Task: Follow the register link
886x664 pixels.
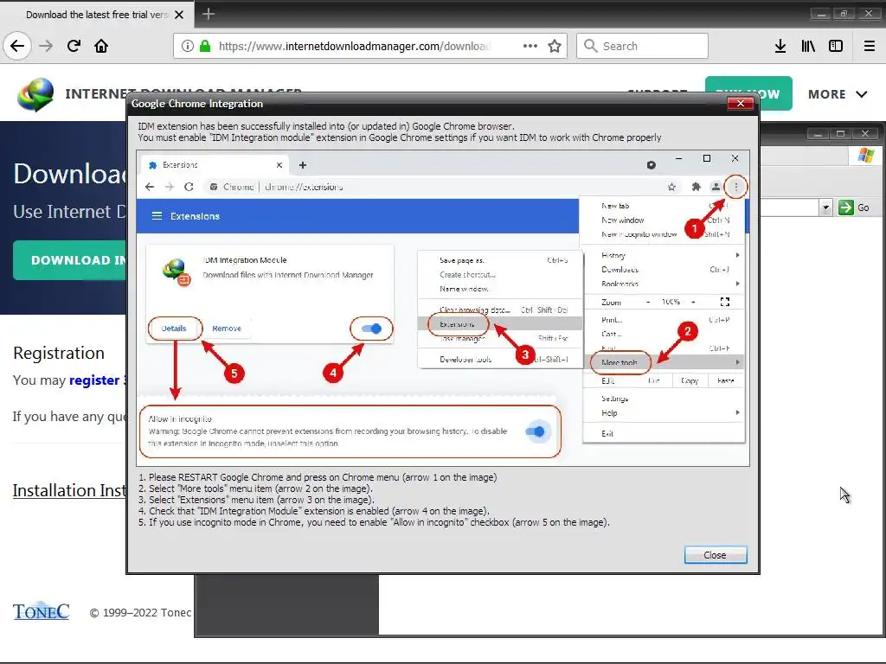Action: pos(93,380)
